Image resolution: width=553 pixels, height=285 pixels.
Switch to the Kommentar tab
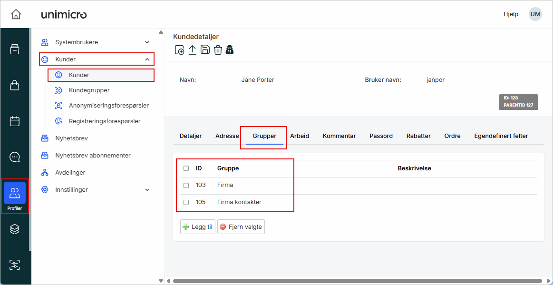click(340, 136)
